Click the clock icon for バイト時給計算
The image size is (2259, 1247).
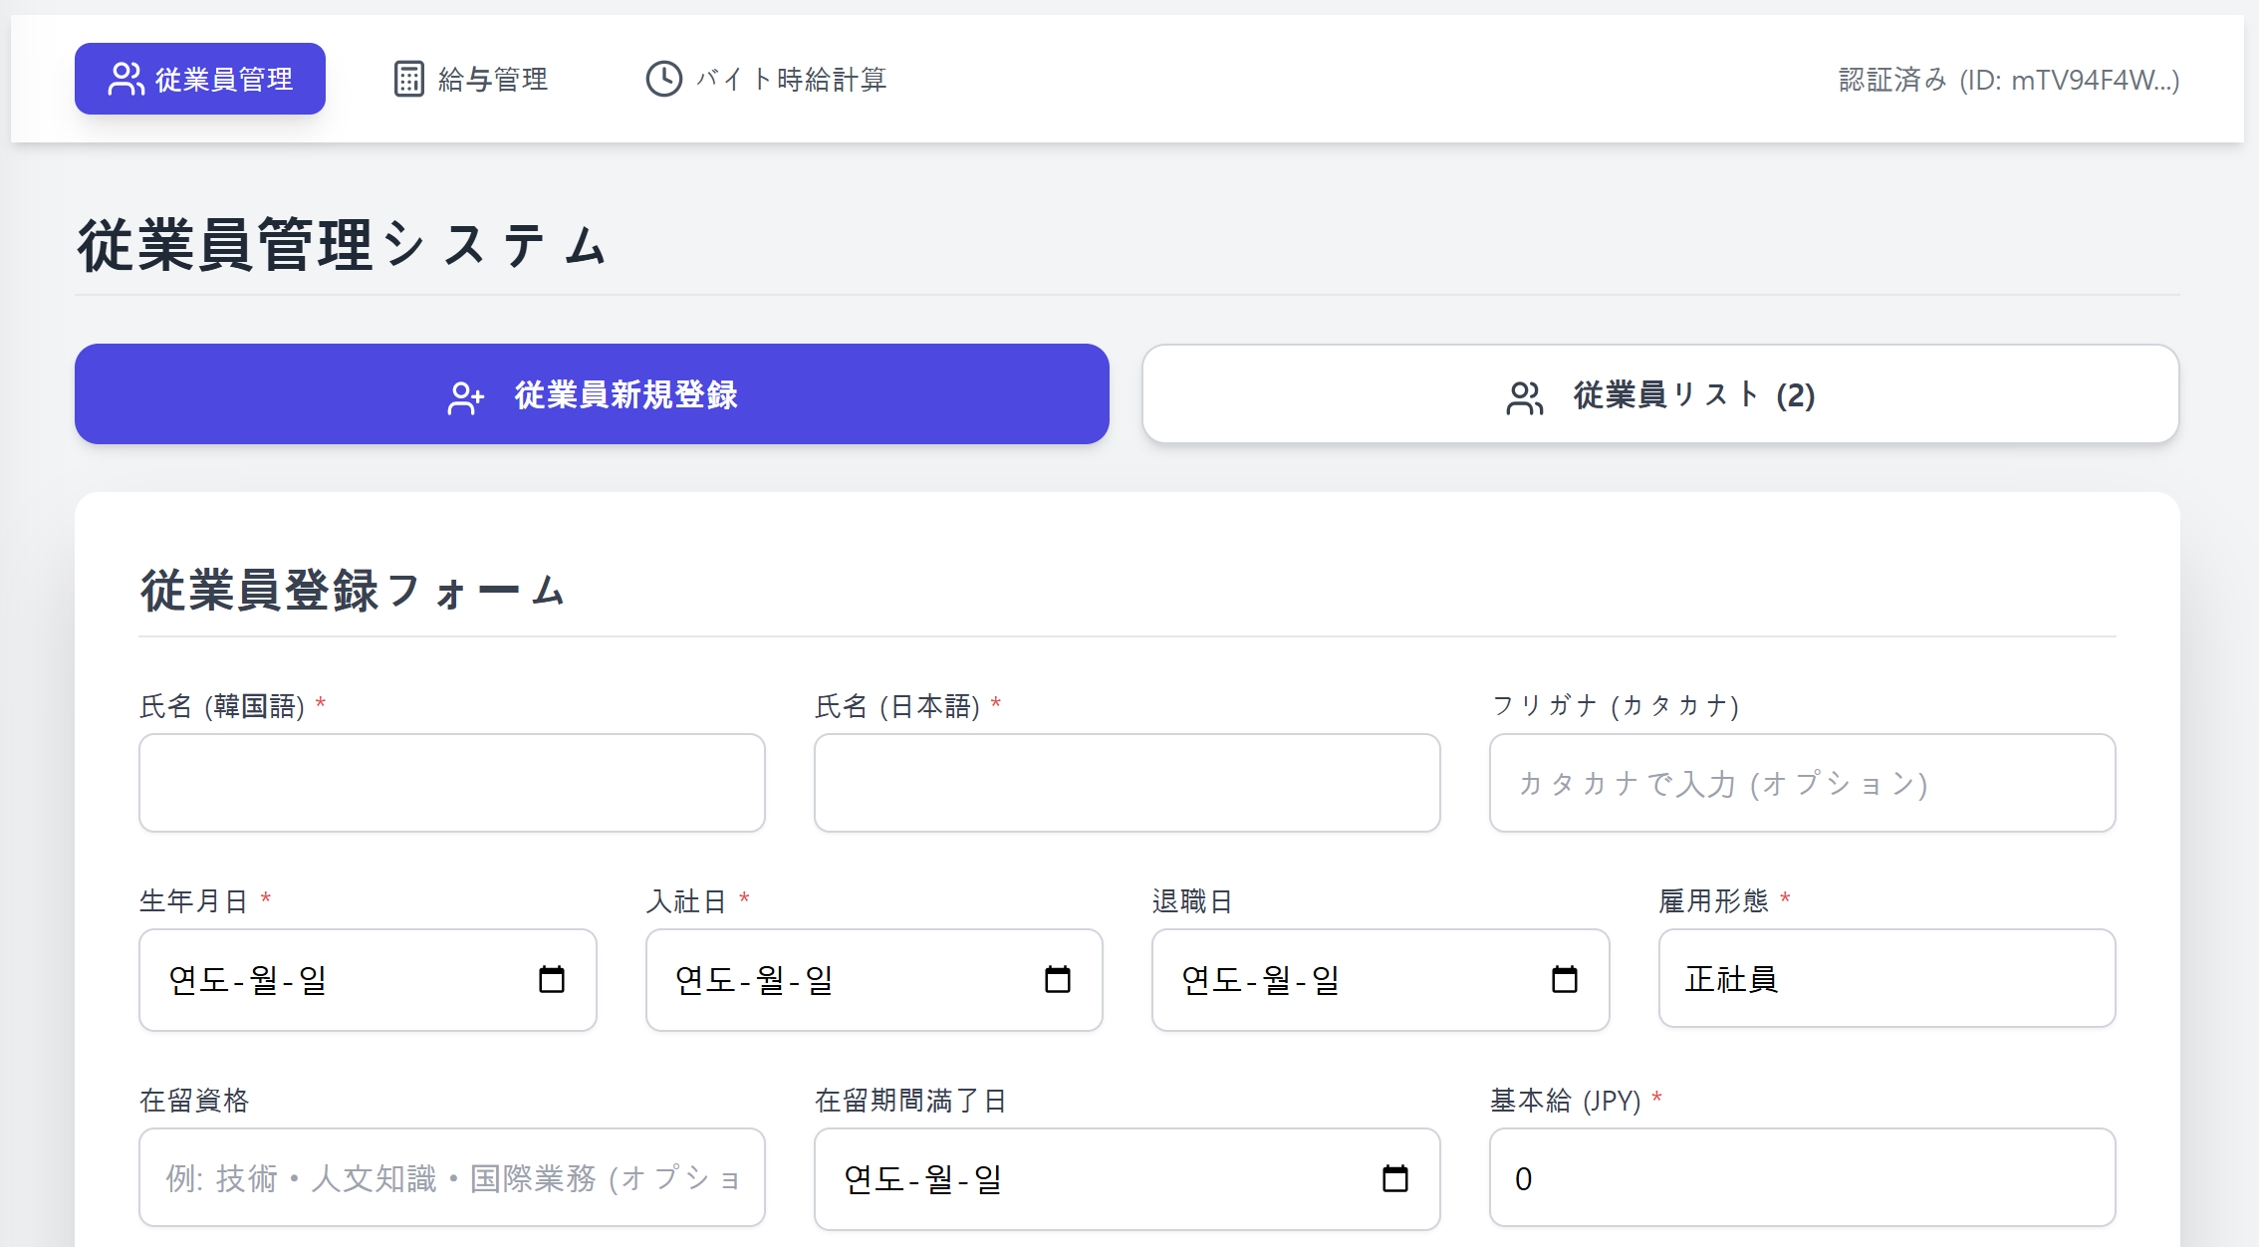(x=662, y=79)
